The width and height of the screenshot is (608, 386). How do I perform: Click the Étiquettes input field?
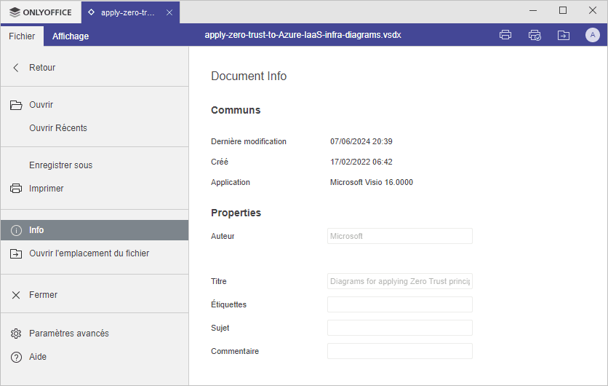pos(400,304)
